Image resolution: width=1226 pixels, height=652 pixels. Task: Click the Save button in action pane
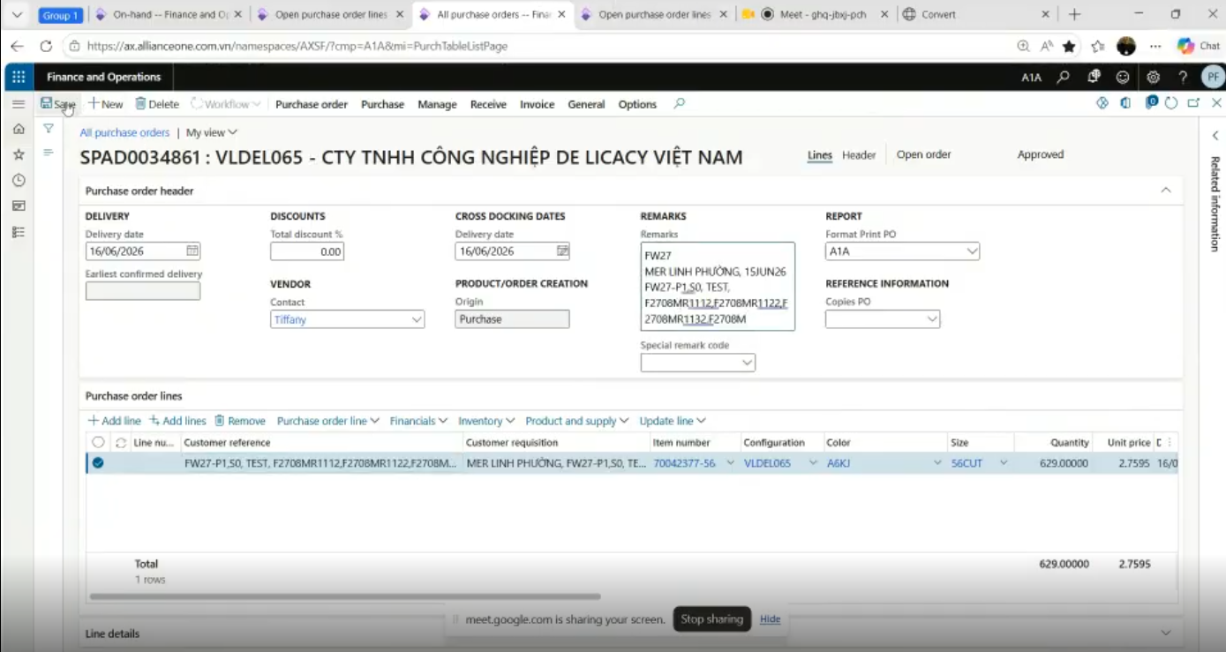[x=58, y=104]
